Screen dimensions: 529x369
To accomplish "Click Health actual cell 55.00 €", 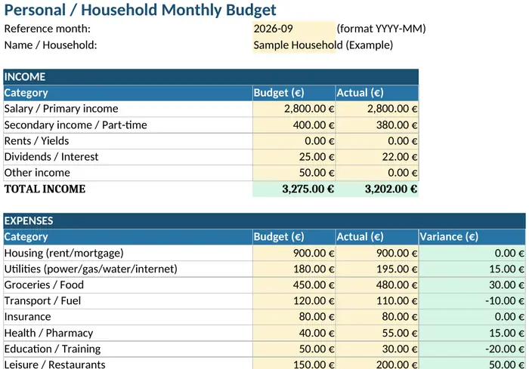I will pyautogui.click(x=377, y=334).
